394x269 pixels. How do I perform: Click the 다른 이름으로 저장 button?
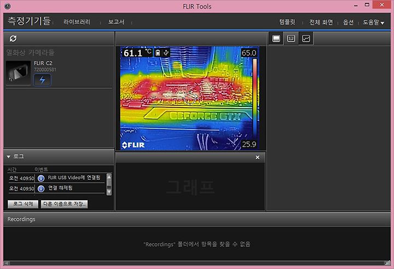point(65,204)
